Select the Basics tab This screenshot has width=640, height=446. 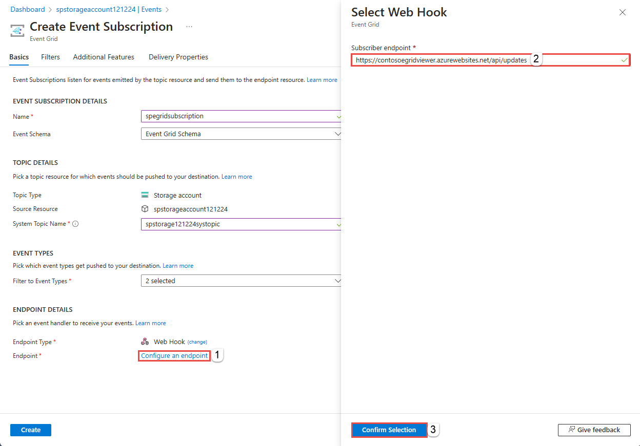click(x=19, y=57)
